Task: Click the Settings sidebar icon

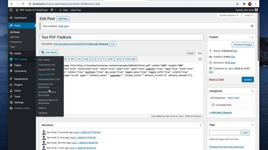Action: click(11, 102)
